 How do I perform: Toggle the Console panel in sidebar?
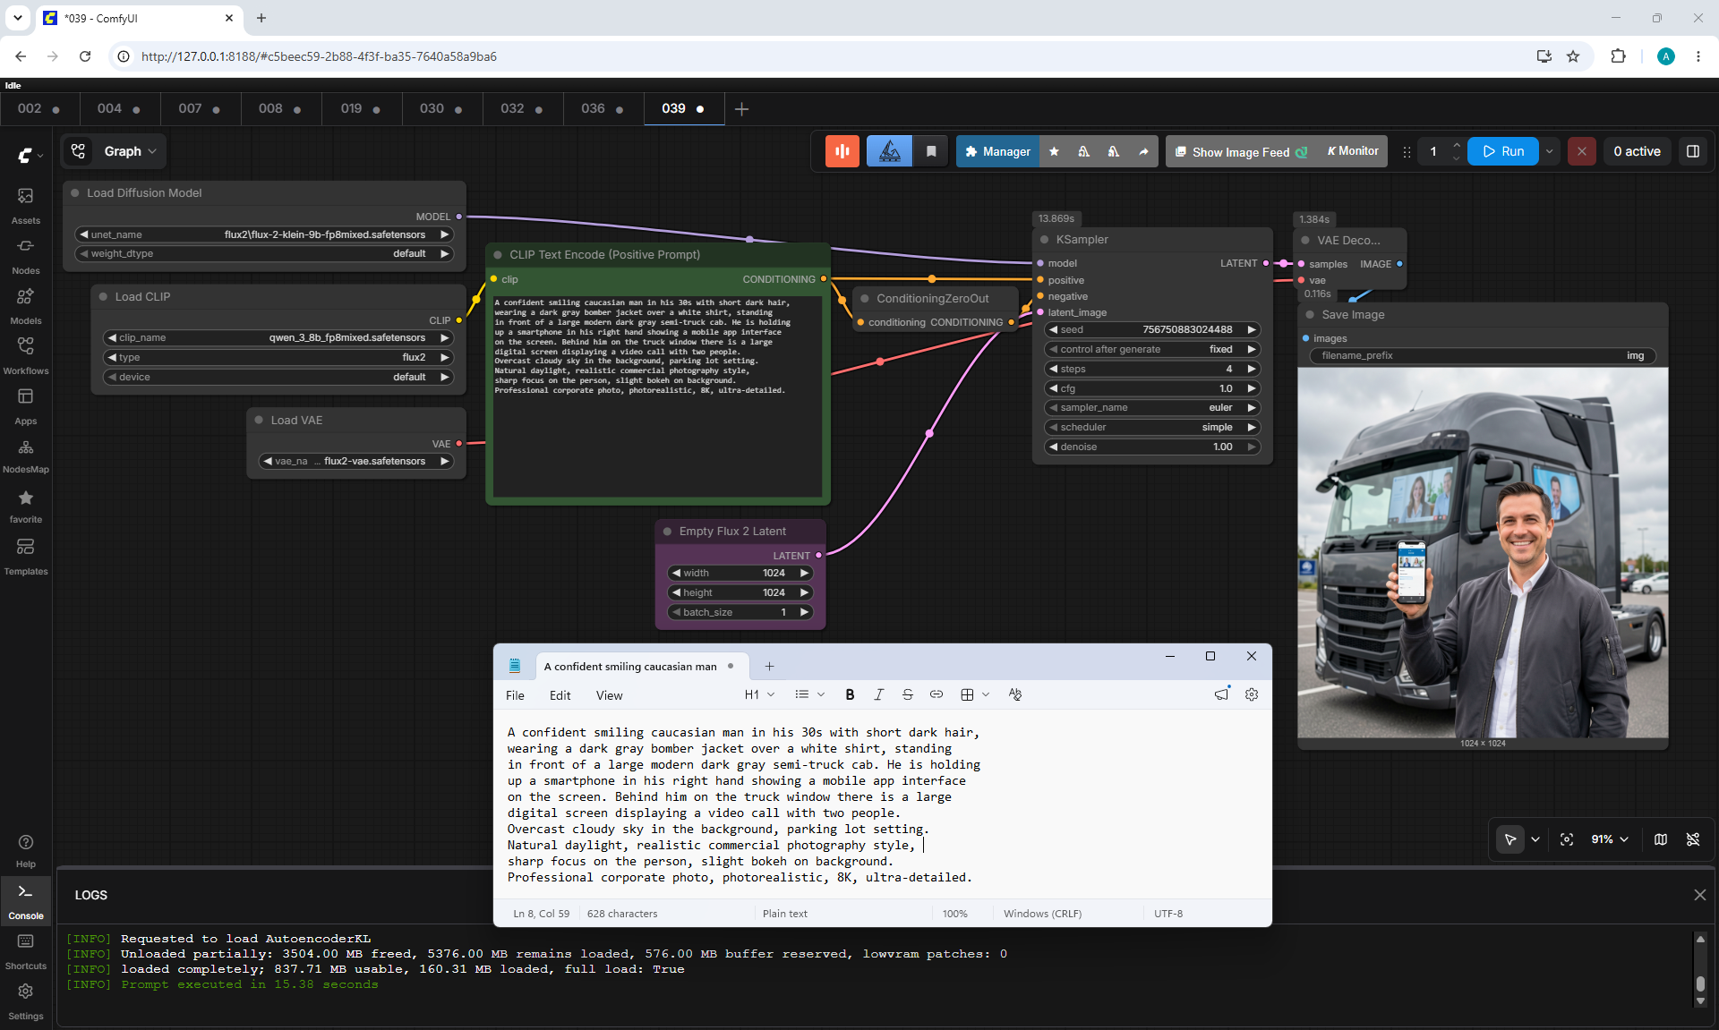[x=26, y=901]
